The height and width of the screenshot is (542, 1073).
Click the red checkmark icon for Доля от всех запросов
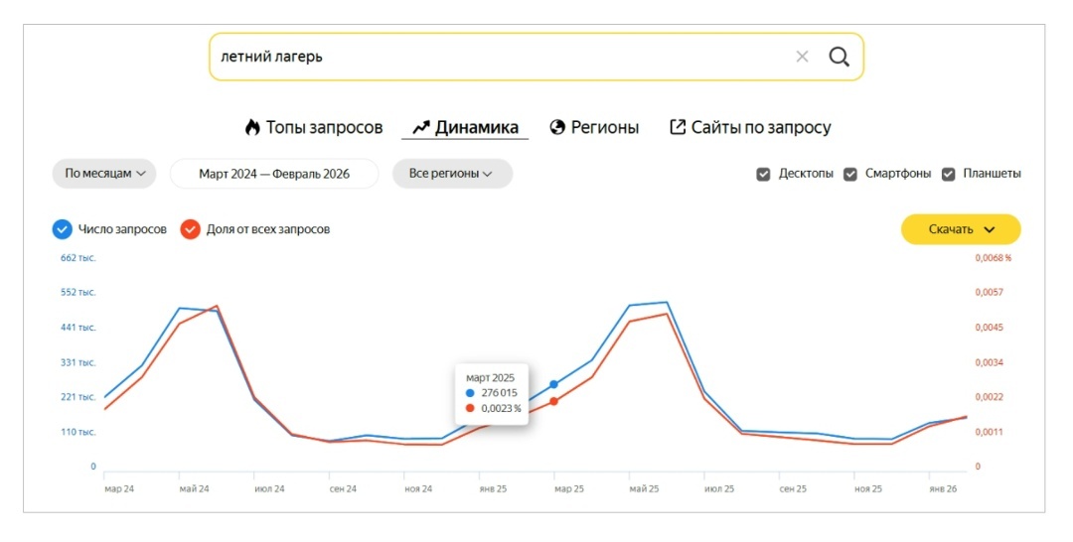[190, 229]
